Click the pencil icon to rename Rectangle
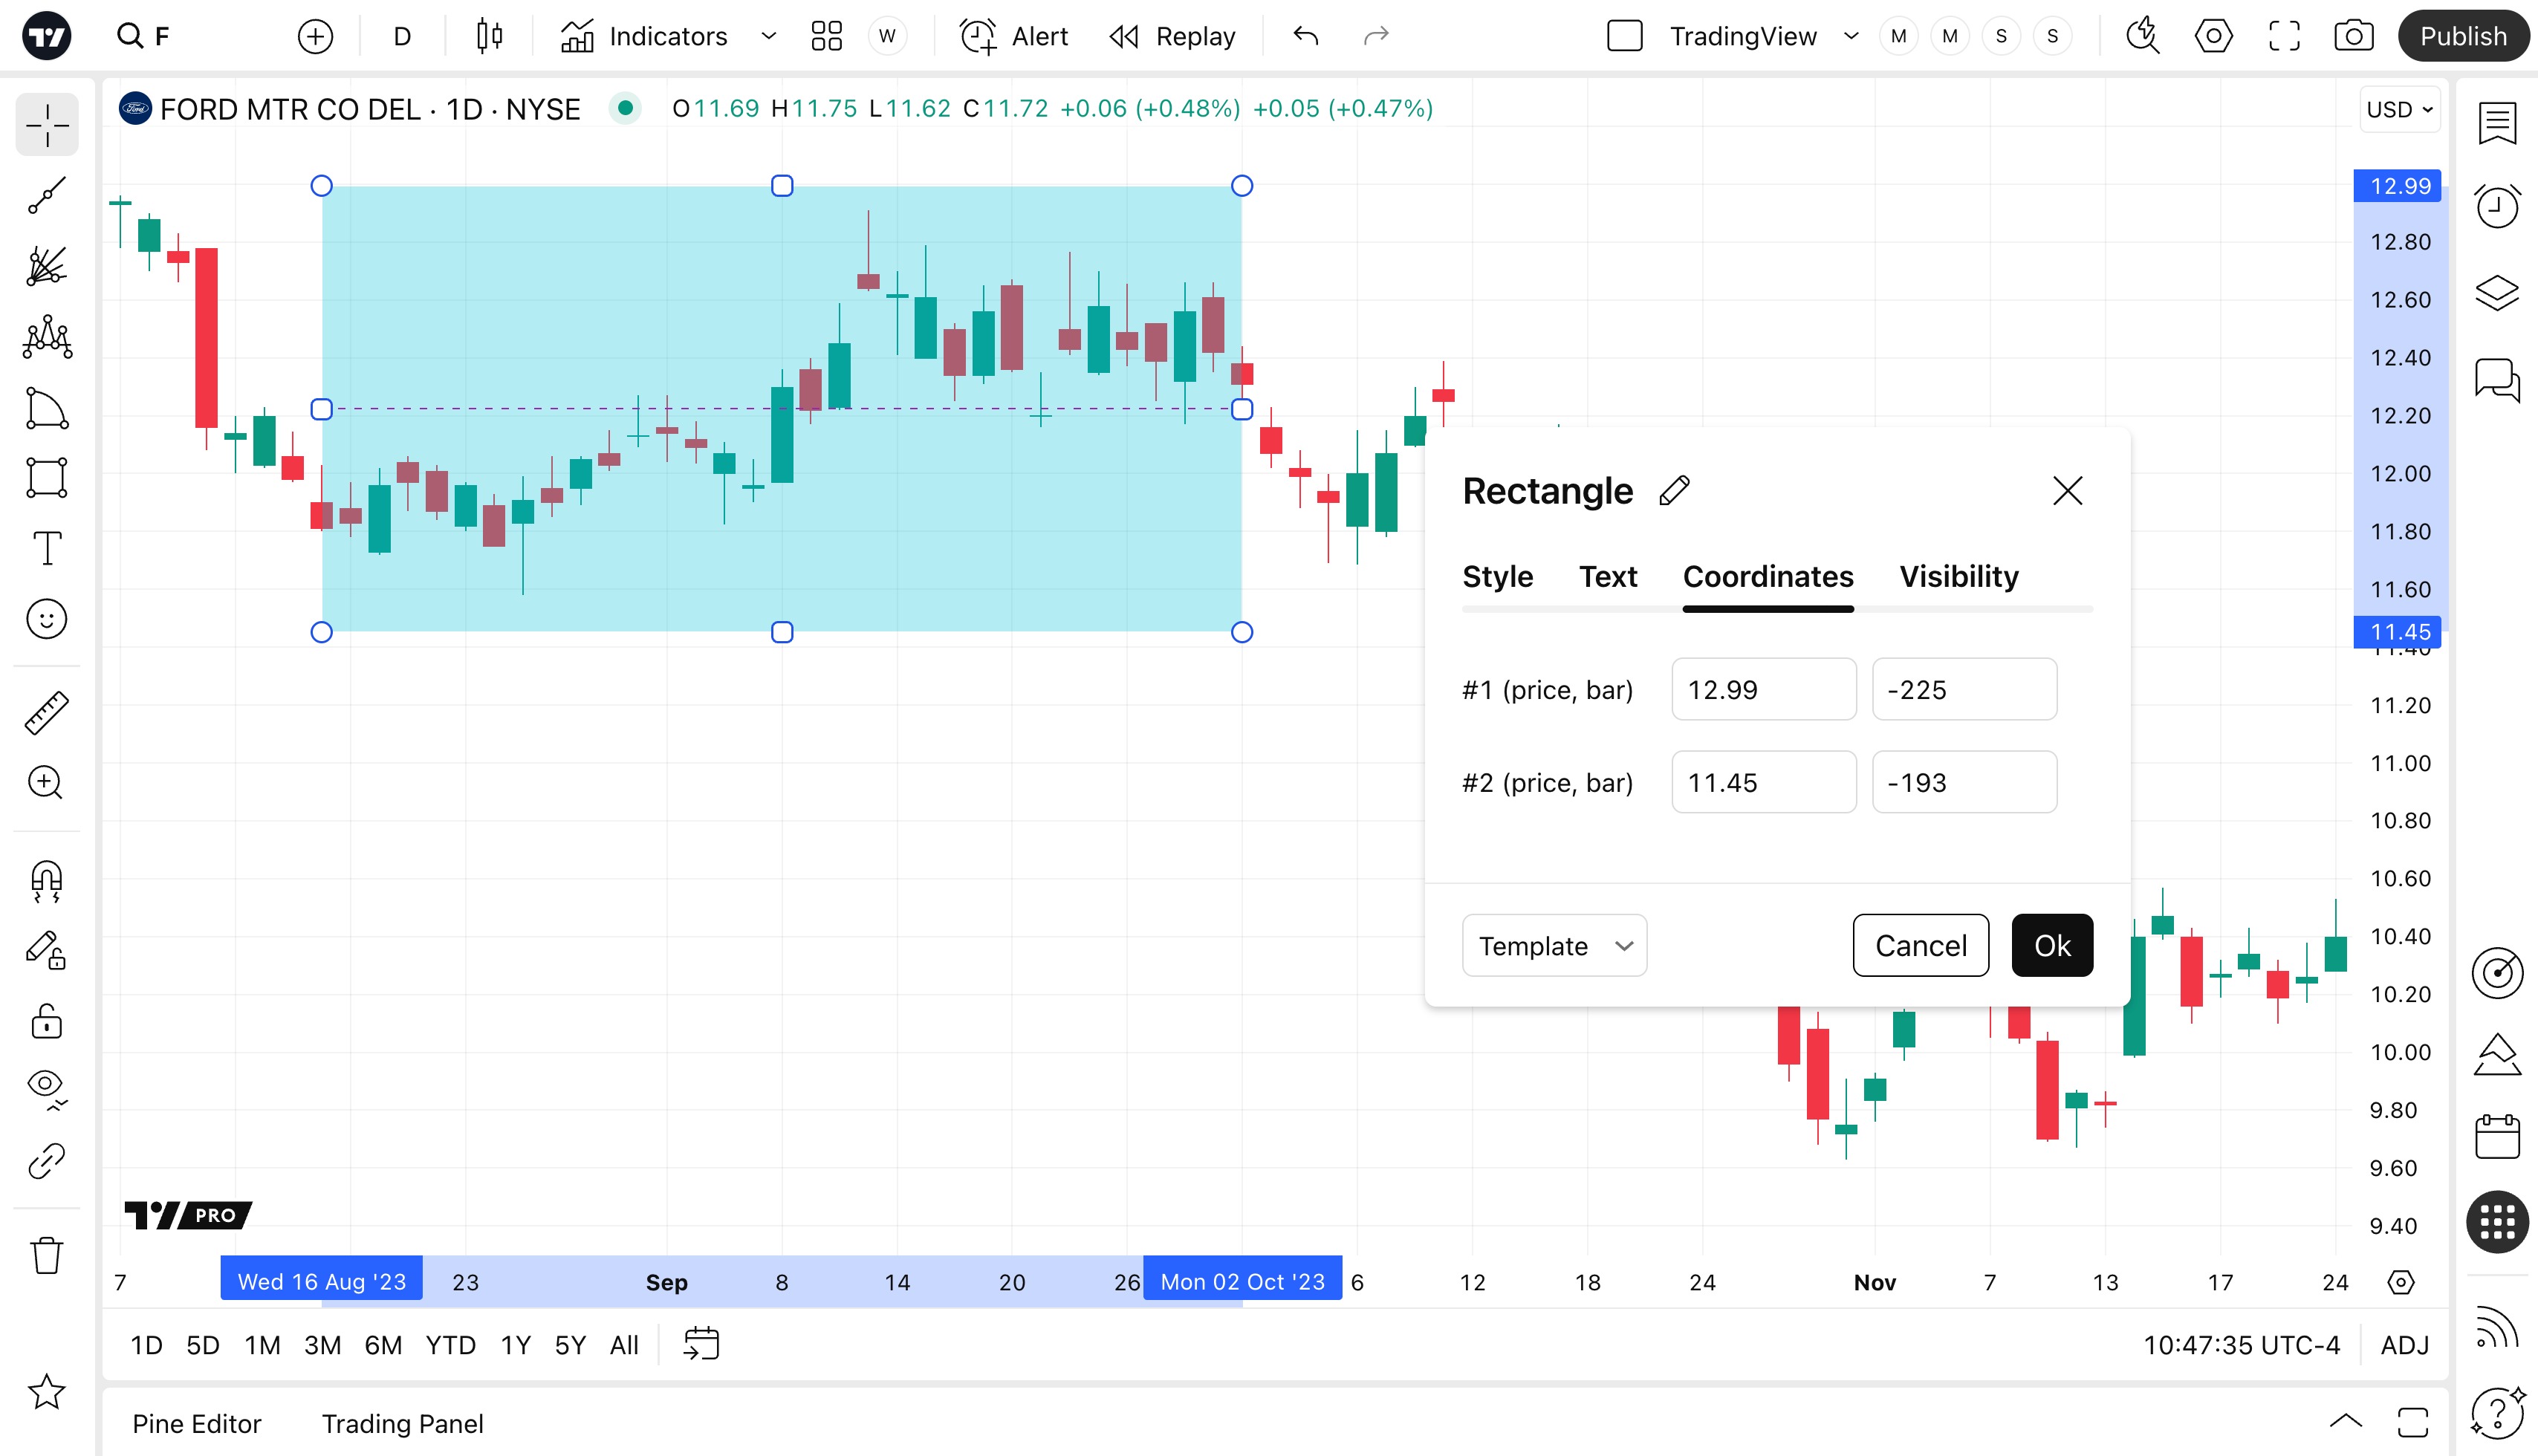Image resolution: width=2538 pixels, height=1456 pixels. (1674, 491)
